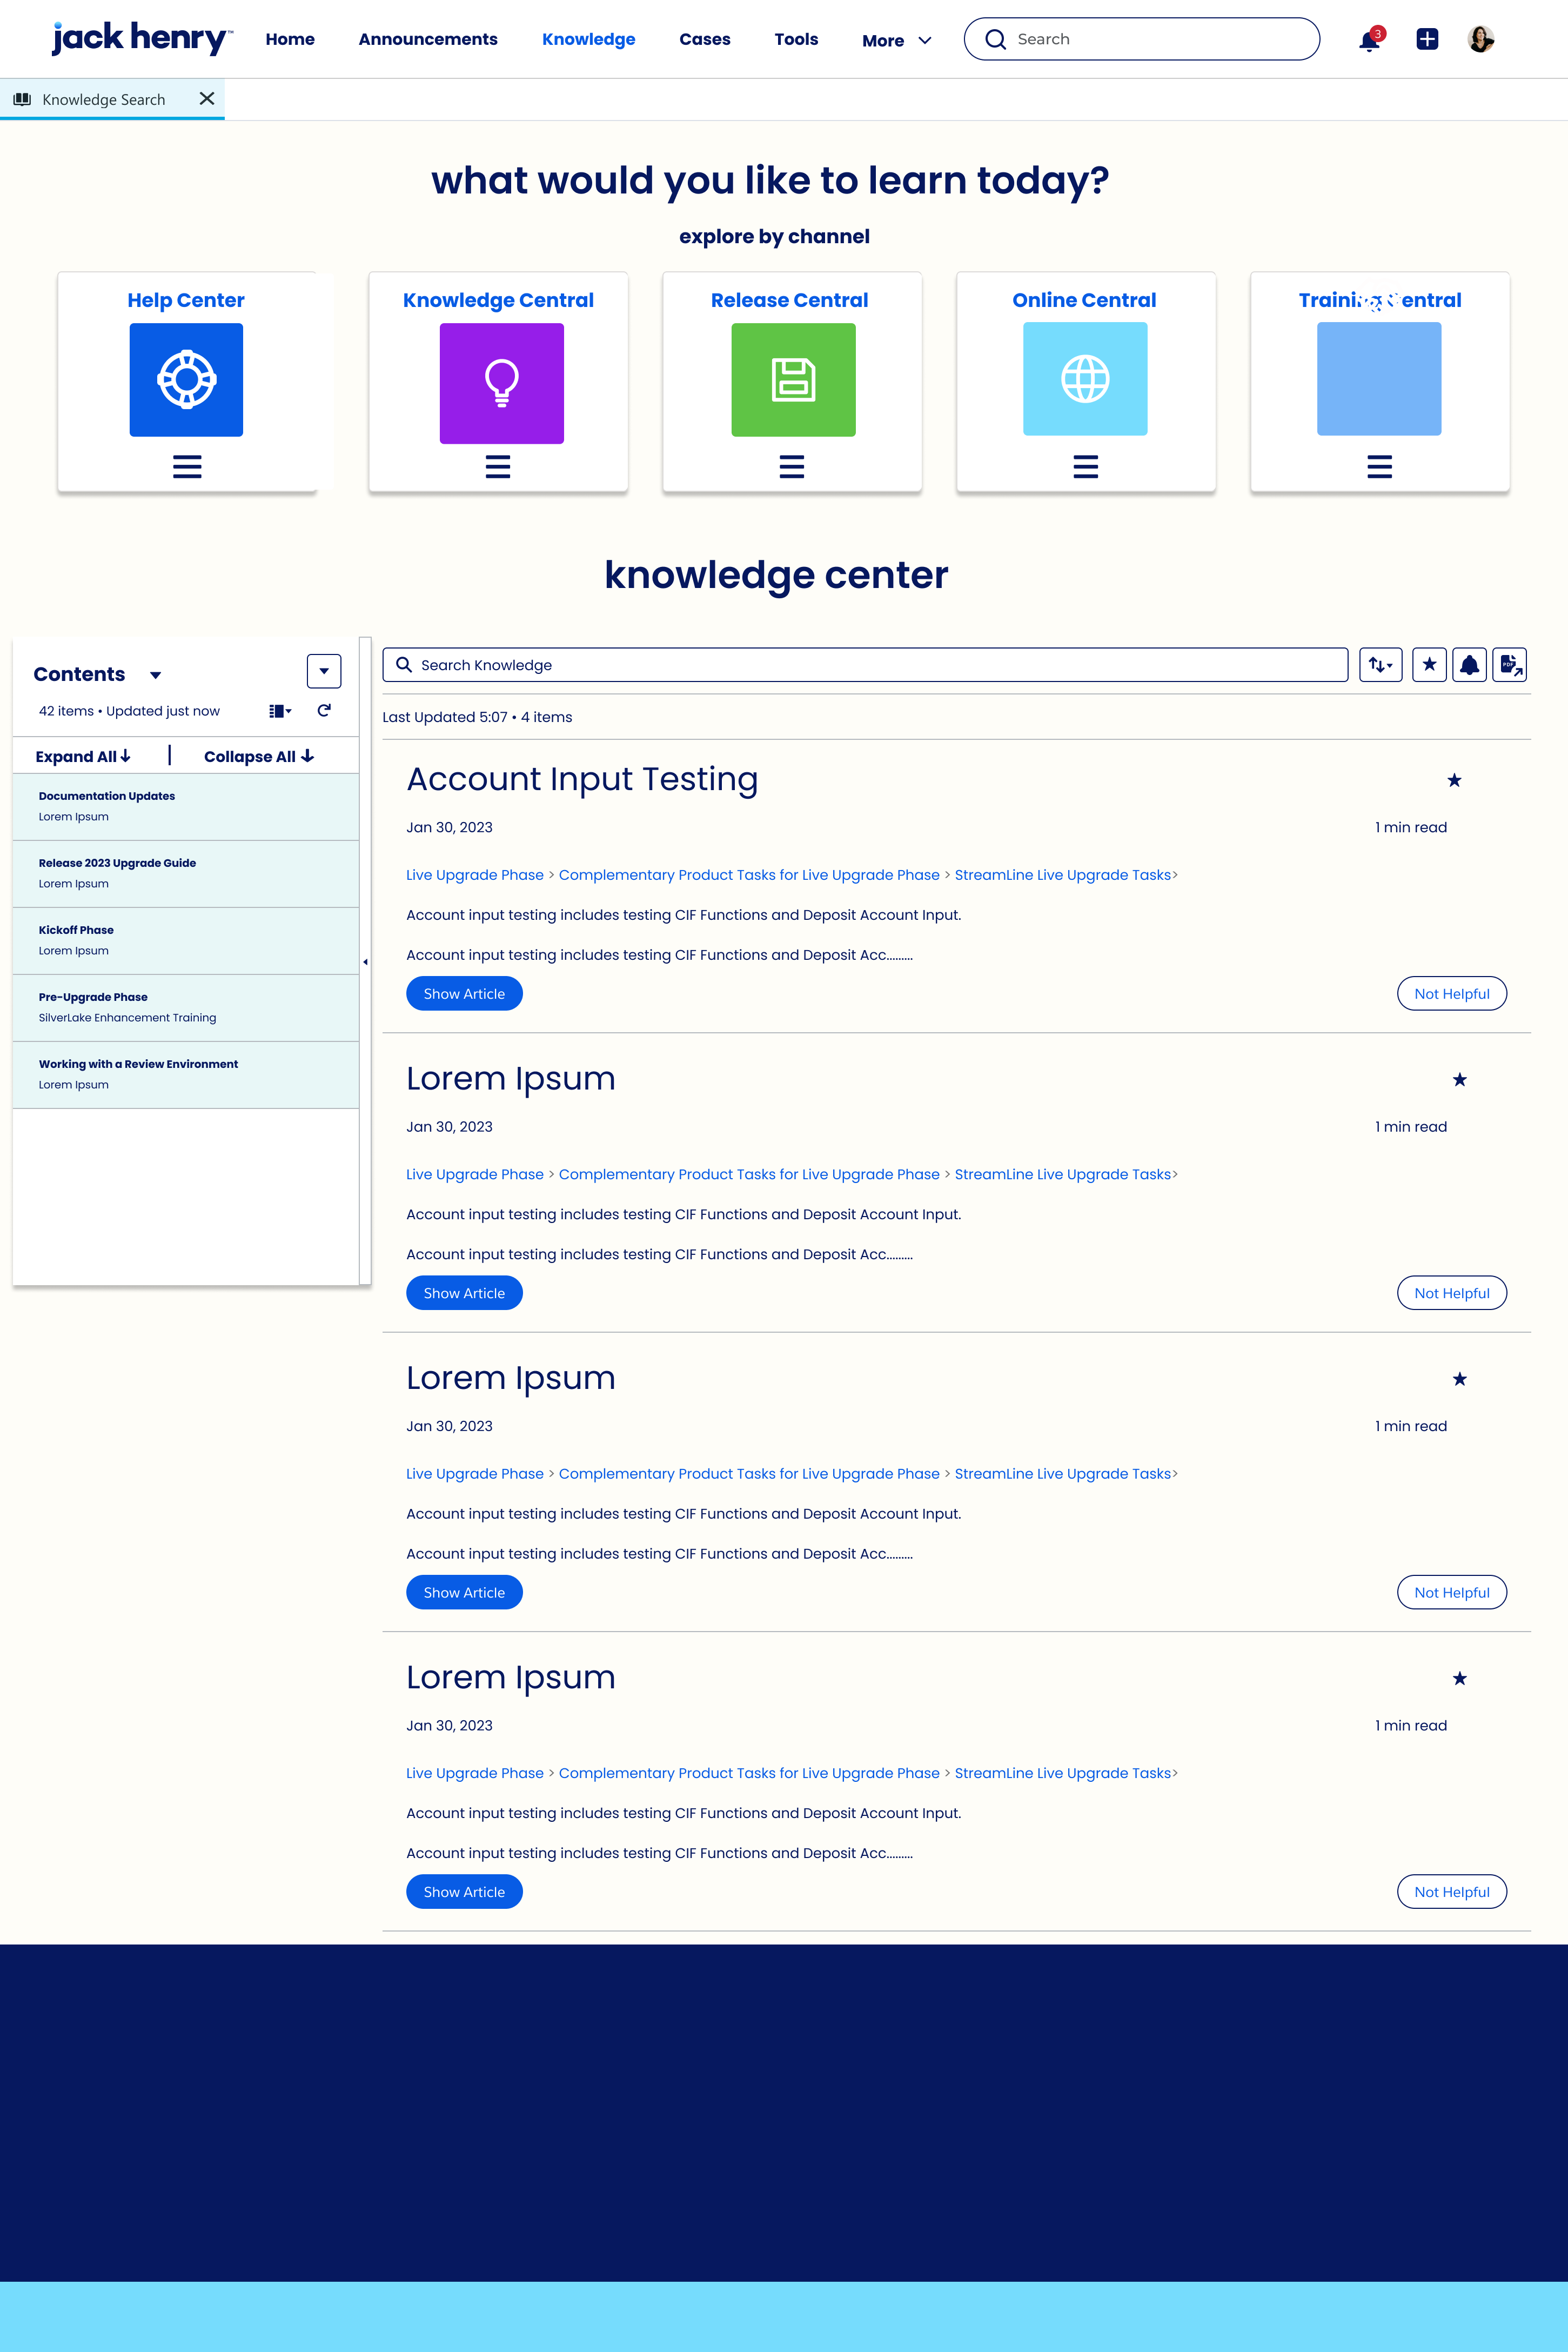Open Complementary Product Tasks link in first article

pyautogui.click(x=749, y=875)
